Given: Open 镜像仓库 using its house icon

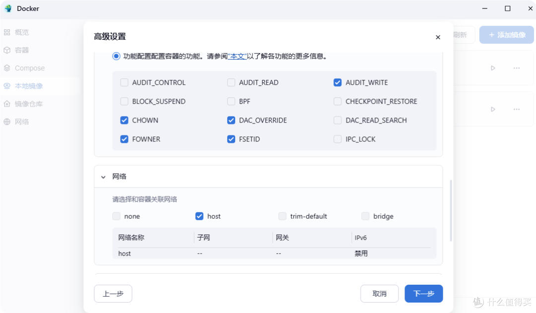Looking at the screenshot, I should click(7, 103).
